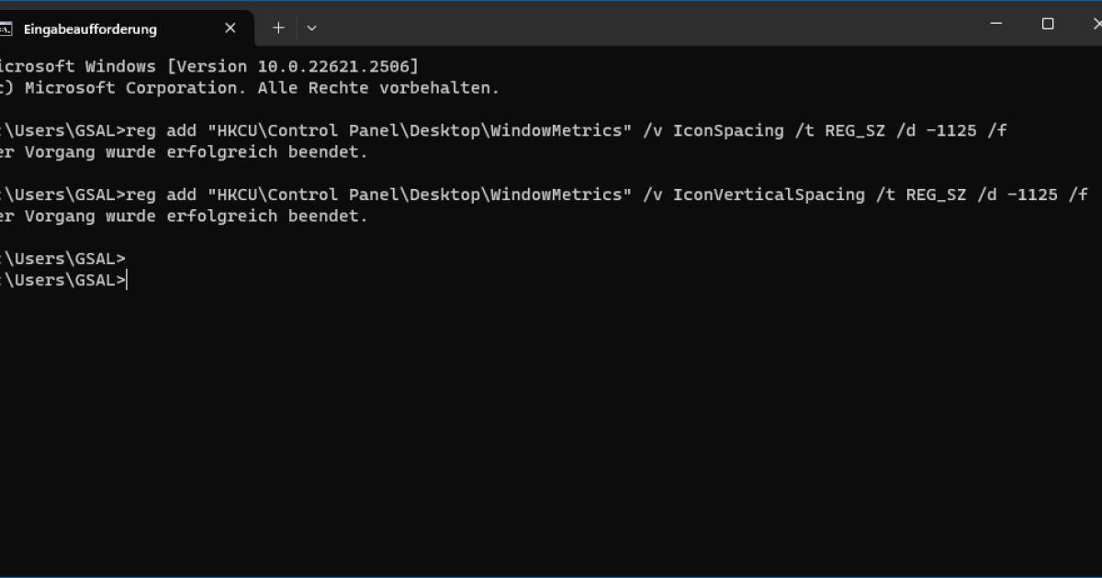This screenshot has width=1102, height=578.
Task: Maximize the terminal window
Action: tap(1048, 25)
